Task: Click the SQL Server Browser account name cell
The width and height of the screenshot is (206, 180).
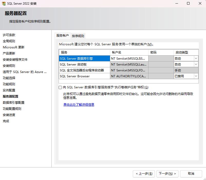Action: pos(129,76)
